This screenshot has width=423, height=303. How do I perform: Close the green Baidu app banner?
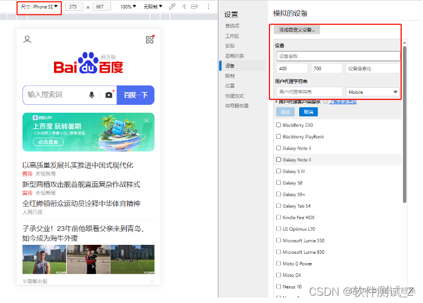pyautogui.click(x=146, y=121)
